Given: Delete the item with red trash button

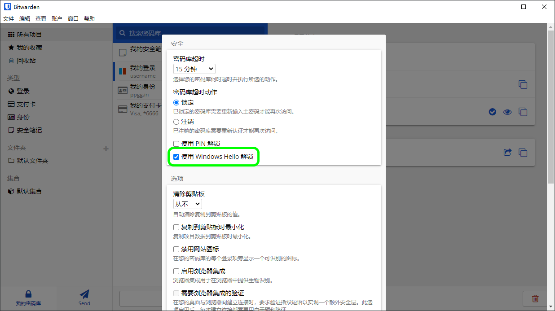Looking at the screenshot, I should (x=535, y=298).
